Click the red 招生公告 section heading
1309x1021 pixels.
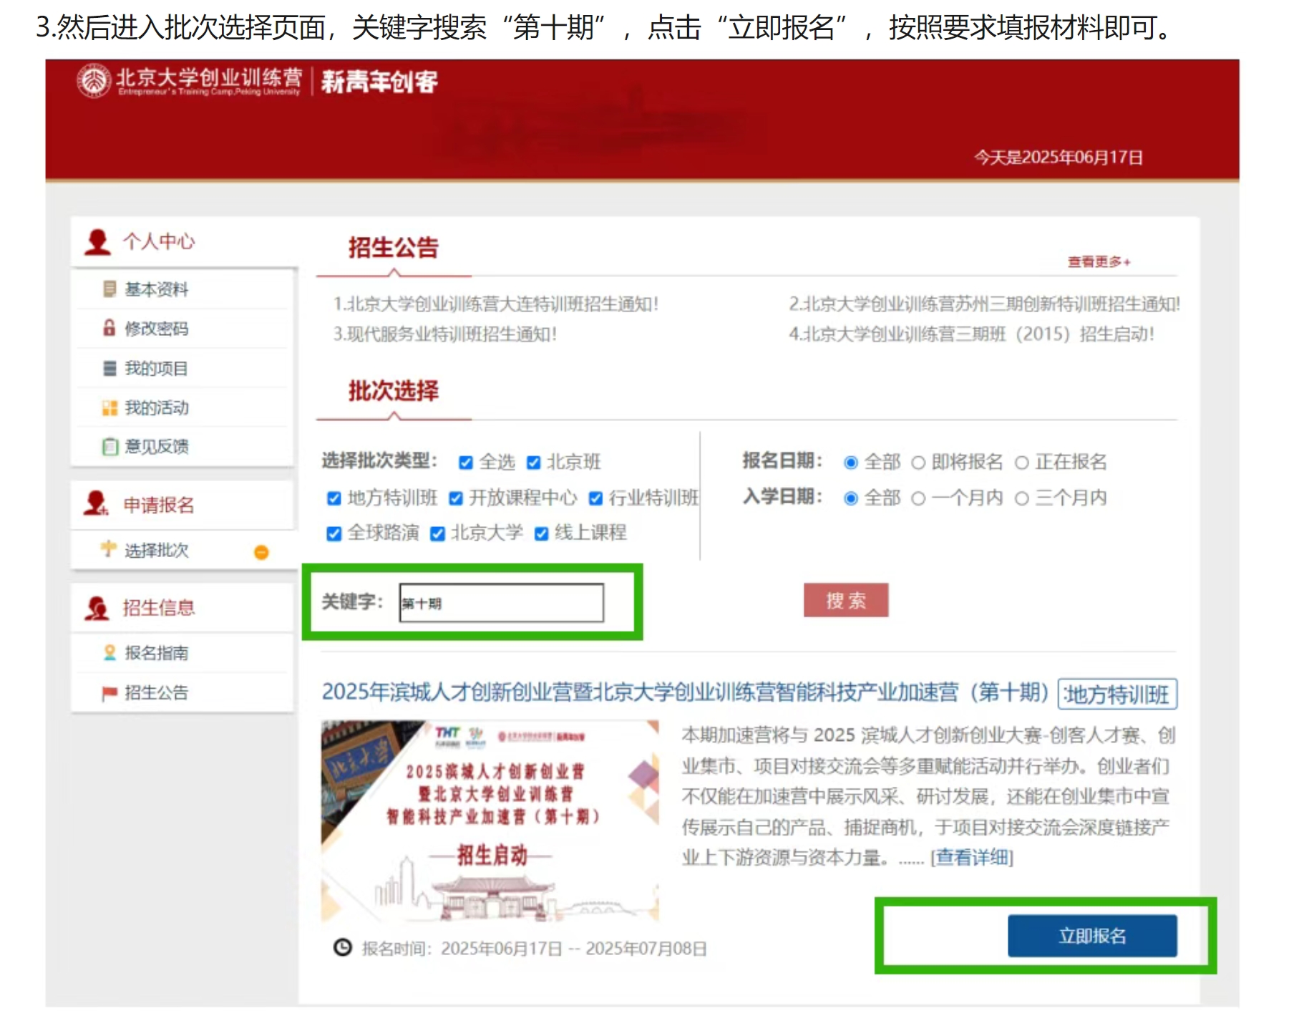point(393,248)
